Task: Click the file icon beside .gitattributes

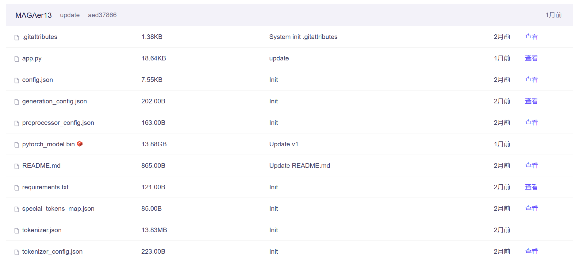Action: 17,37
